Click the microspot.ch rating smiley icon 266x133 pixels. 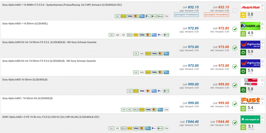point(243,127)
